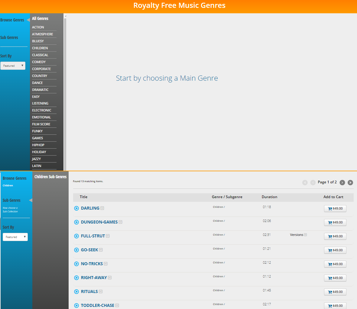Select the ACTION genre
Viewport: 357px width, 309px height.
(38, 27)
